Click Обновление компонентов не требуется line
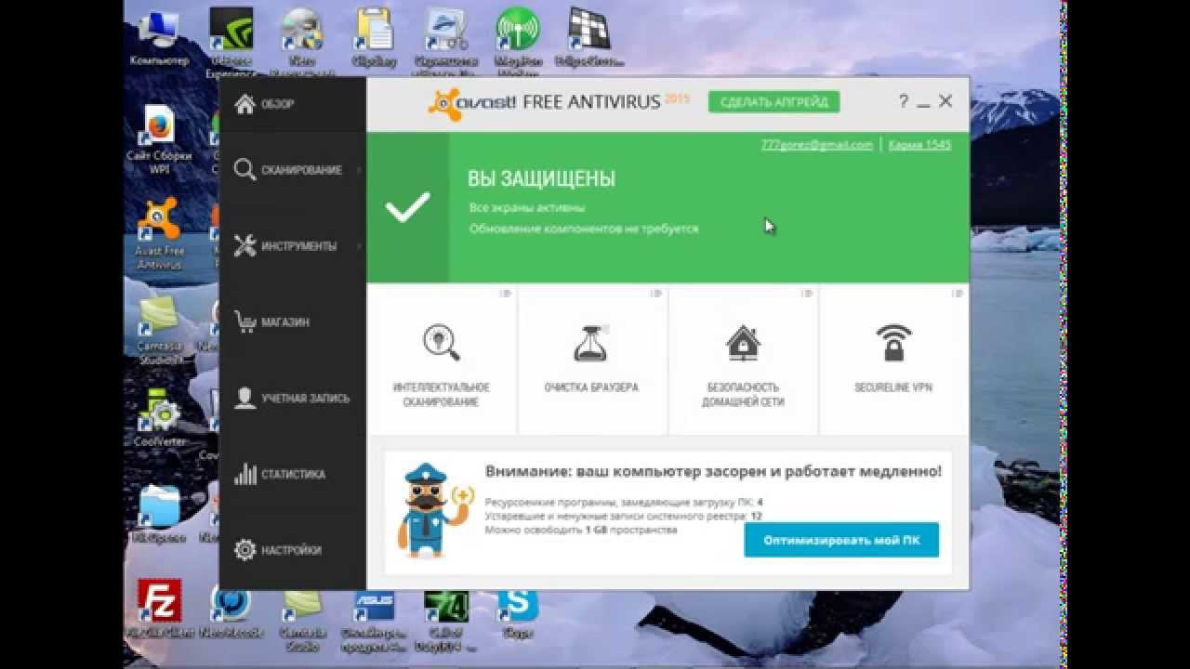Screen dimensions: 1190x669 pos(584,229)
